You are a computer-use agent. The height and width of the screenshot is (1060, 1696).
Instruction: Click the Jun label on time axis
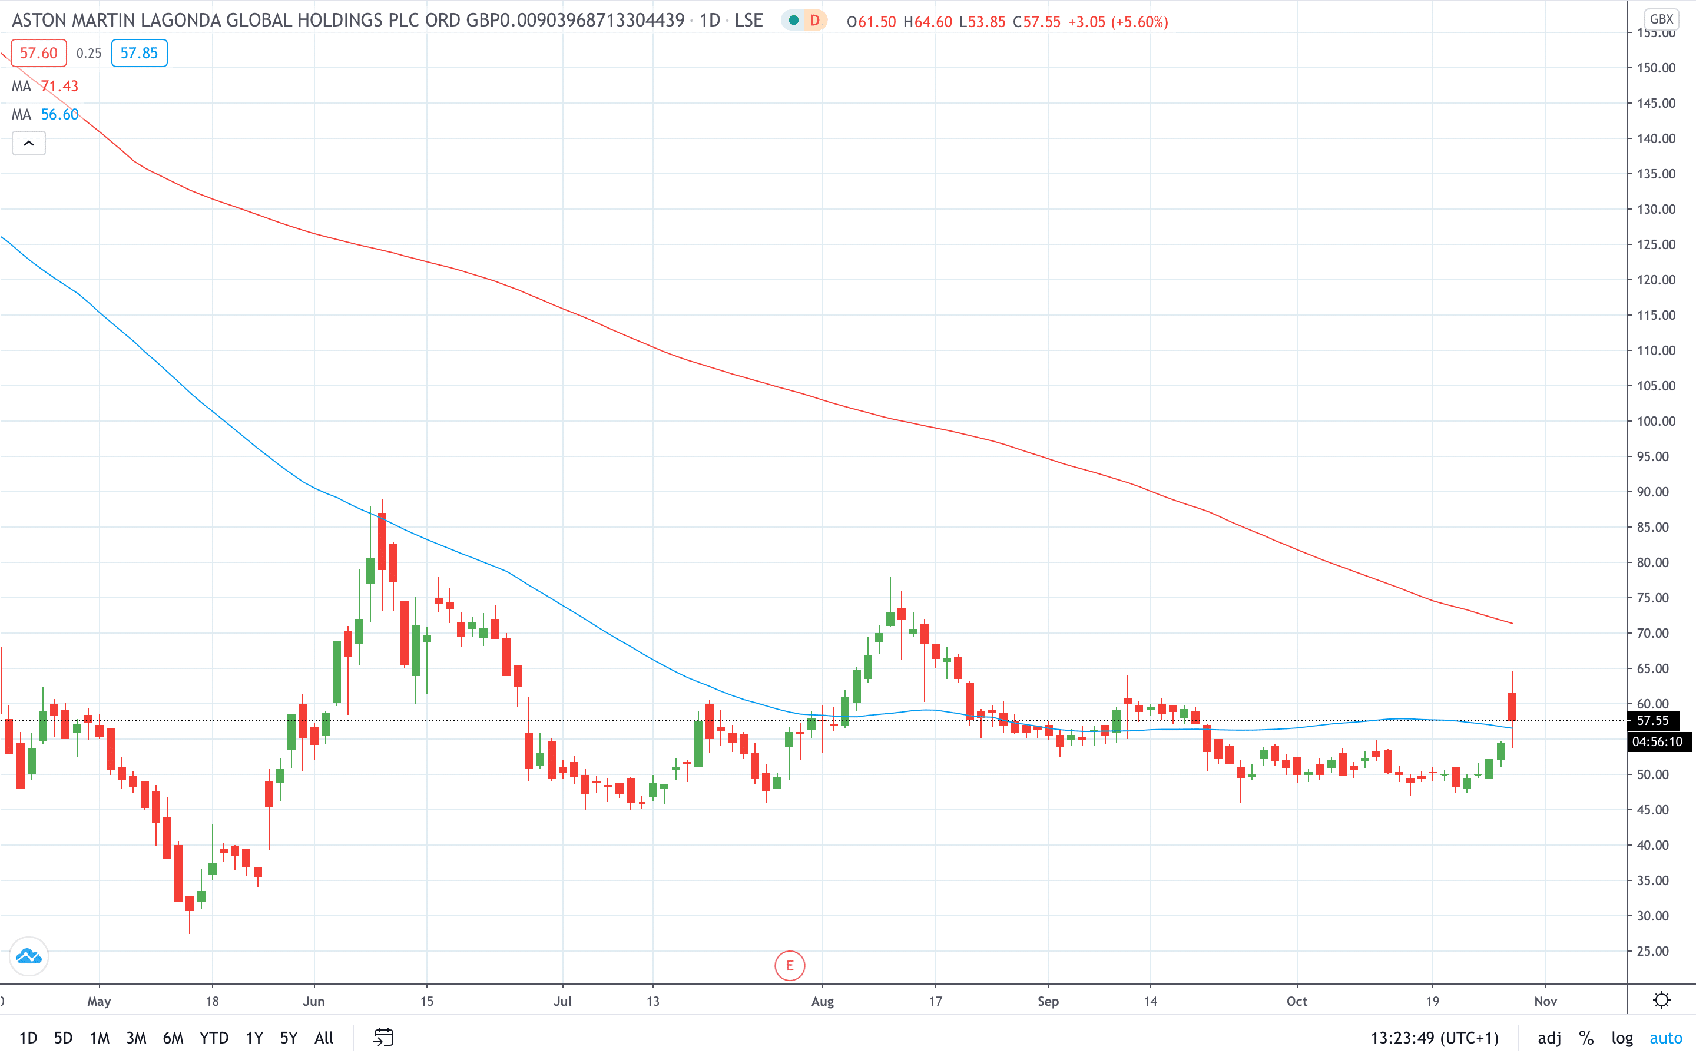coord(314,1001)
